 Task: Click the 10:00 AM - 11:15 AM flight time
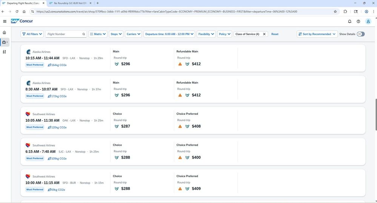42,183
